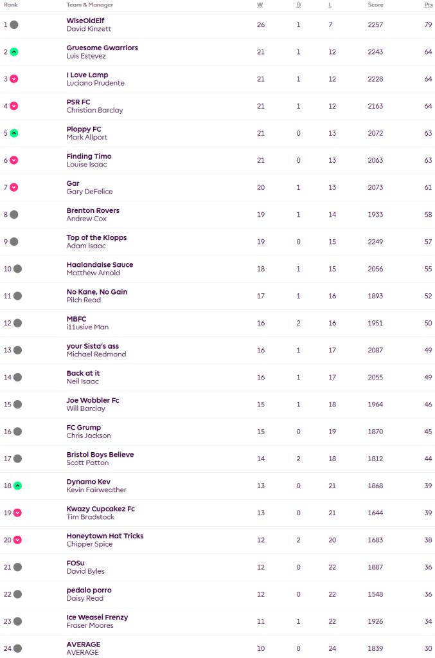The height and width of the screenshot is (658, 435).
Task: Click the pink down arrow for Kwazy Cupcakez Fc
Action: 17,513
